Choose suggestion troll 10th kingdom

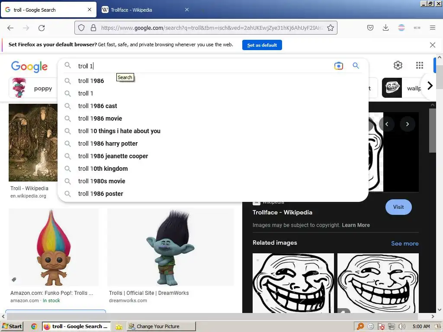pos(213,169)
